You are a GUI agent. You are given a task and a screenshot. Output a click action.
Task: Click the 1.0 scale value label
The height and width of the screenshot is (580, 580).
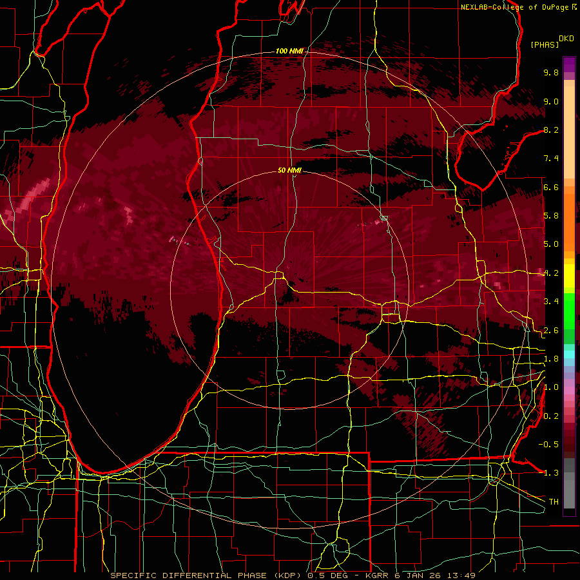tap(551, 387)
